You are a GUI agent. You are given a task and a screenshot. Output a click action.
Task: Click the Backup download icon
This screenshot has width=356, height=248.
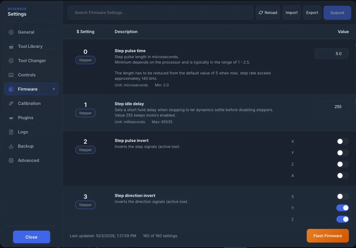pyautogui.click(x=11, y=146)
